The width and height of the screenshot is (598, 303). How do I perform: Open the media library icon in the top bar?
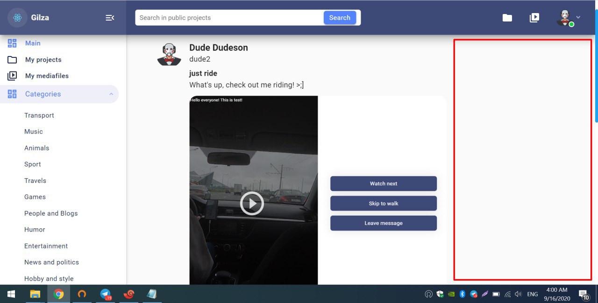pyautogui.click(x=534, y=18)
